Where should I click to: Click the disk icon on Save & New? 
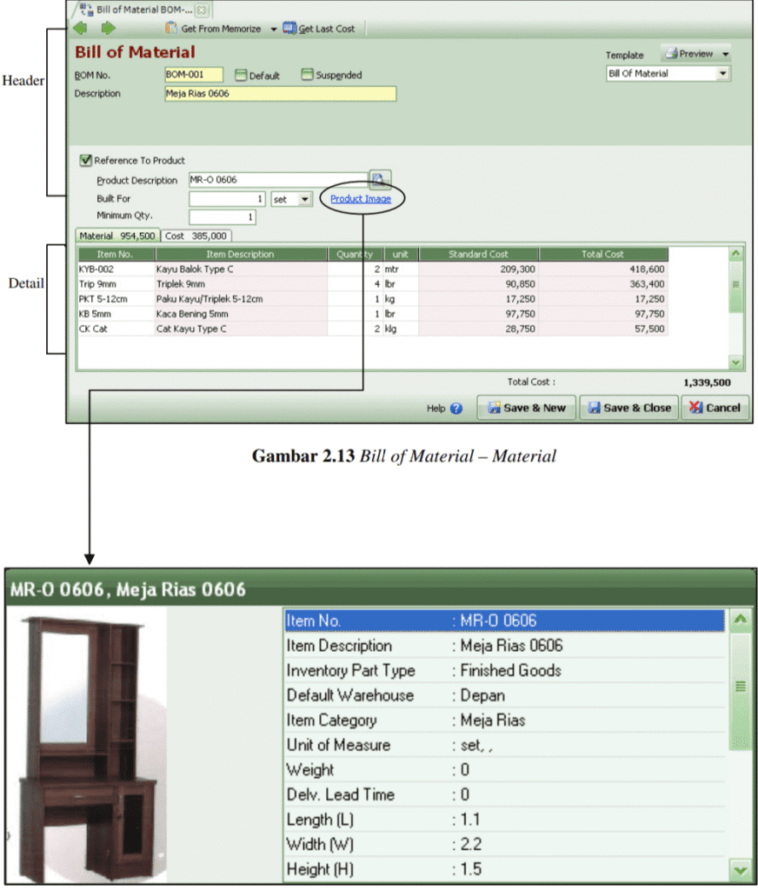tap(495, 408)
